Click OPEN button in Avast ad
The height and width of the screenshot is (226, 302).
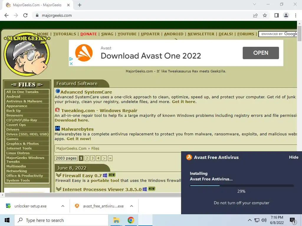261,53
